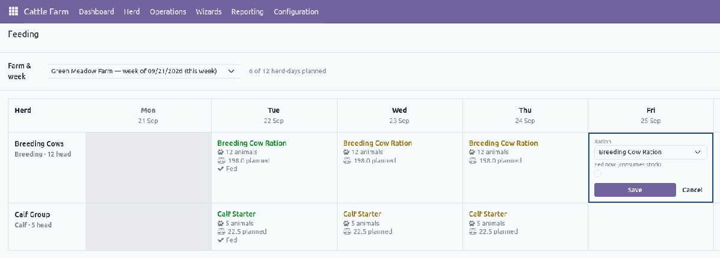Click the greyed Monday cell for Calf Group
The width and height of the screenshot is (720, 258).
coord(149,227)
